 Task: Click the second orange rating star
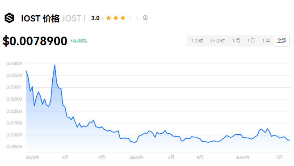[x=116, y=18]
